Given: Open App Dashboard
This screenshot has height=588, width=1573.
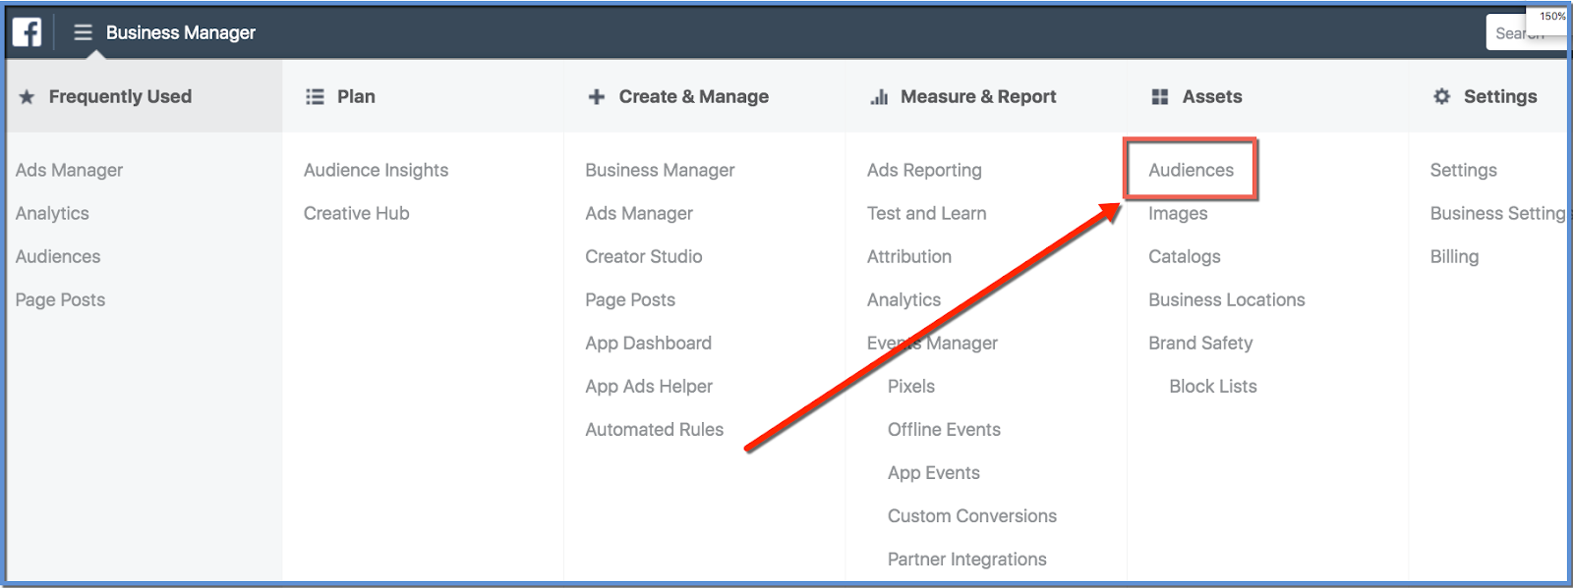Looking at the screenshot, I should pos(648,343).
